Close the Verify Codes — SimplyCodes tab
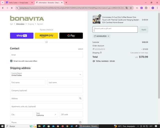160x128 pixels. [x=32, y=3]
